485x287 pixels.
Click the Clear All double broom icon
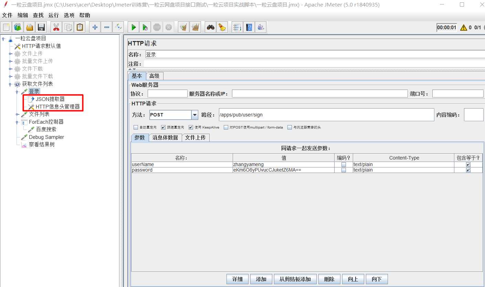(x=196, y=27)
